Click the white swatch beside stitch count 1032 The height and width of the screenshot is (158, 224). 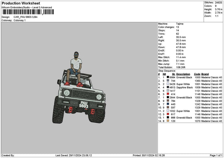coord(168,111)
